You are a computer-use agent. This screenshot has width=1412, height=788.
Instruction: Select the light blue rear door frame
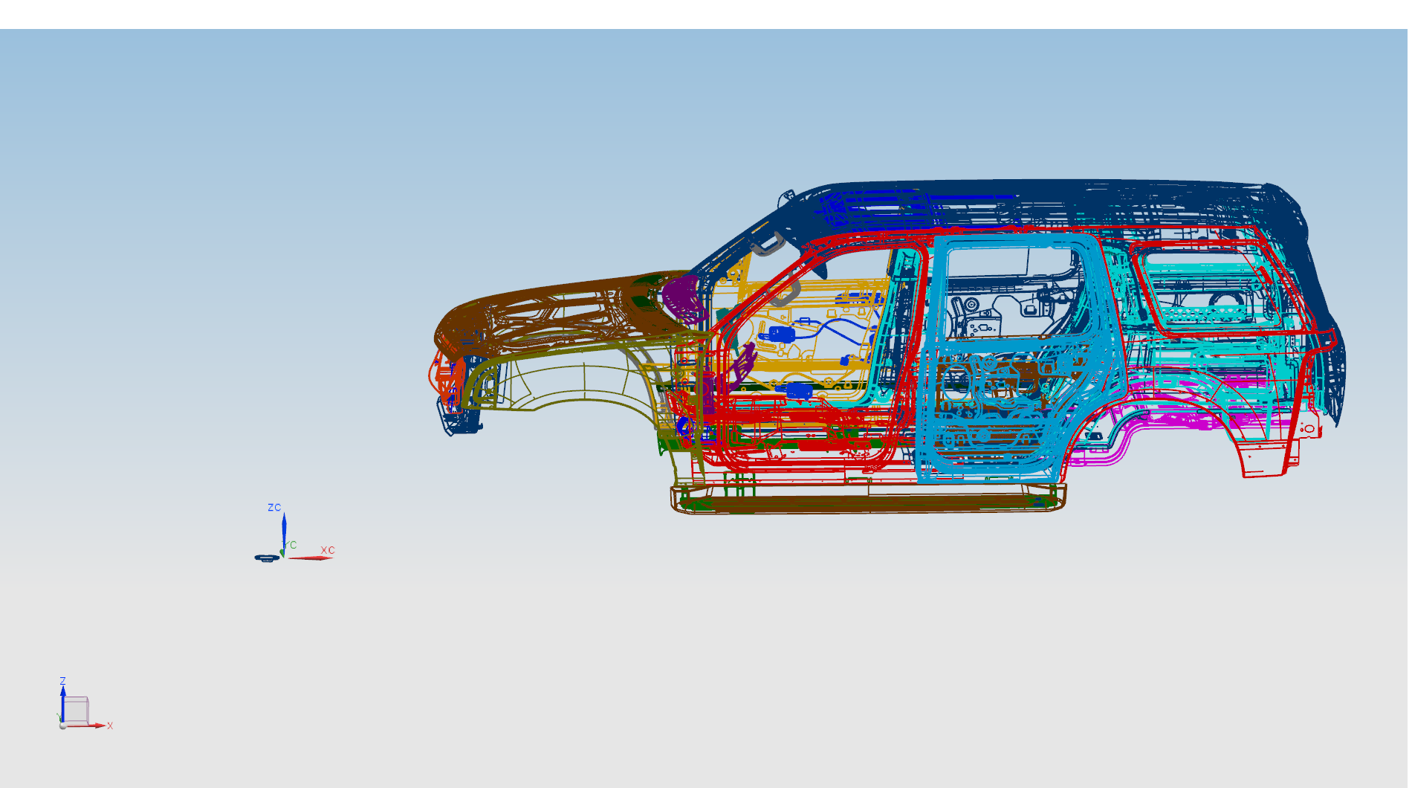pyautogui.click(x=929, y=372)
